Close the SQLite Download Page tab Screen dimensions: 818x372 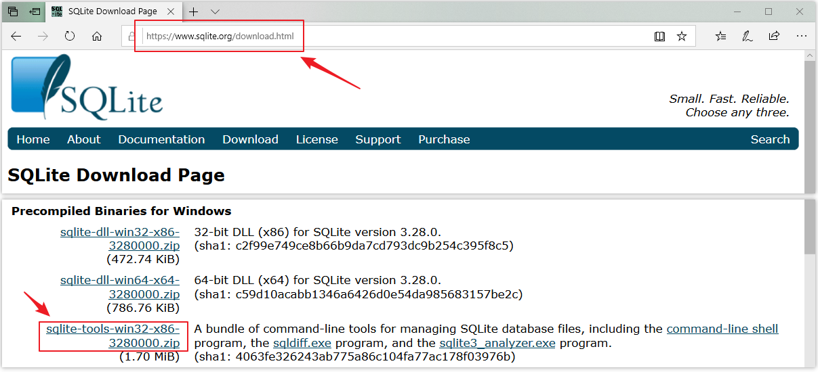171,11
